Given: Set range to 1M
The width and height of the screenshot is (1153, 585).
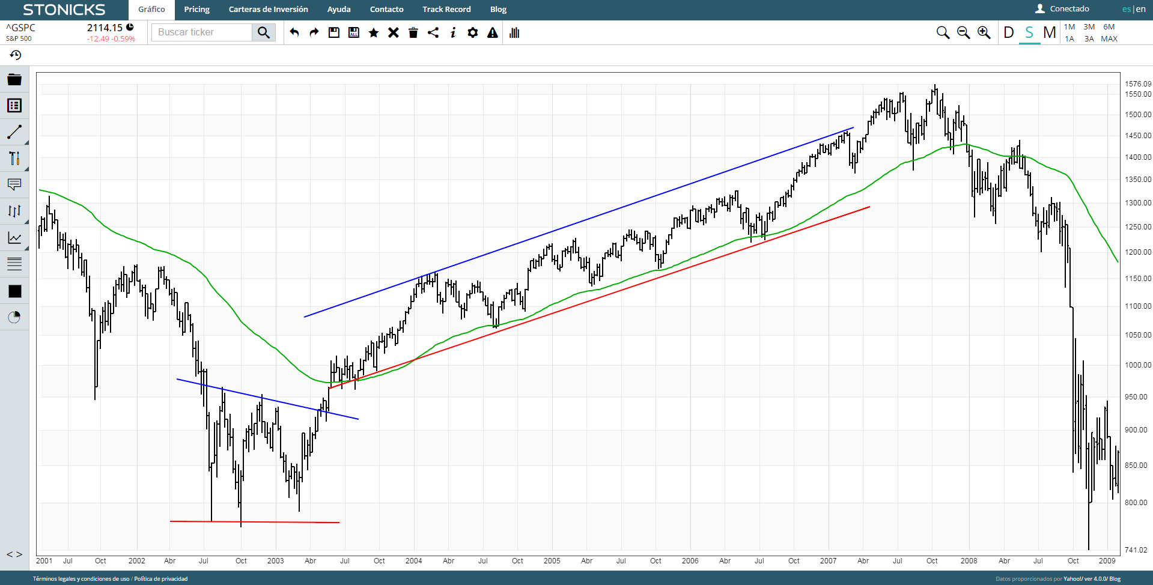Looking at the screenshot, I should click(1069, 27).
